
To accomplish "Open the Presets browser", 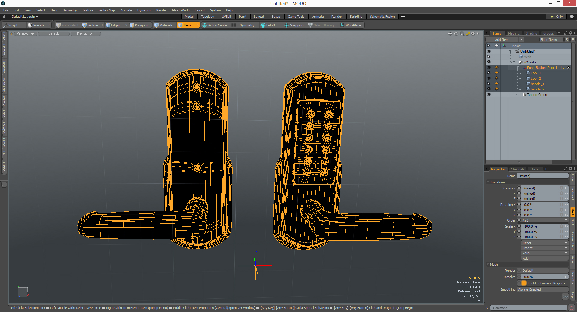I will (x=38, y=25).
